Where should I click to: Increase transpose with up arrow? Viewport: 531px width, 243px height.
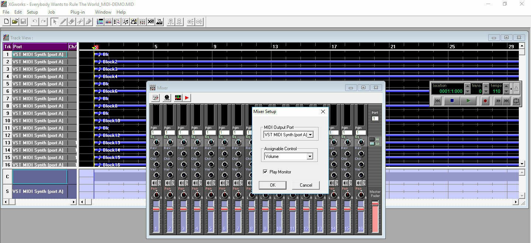tap(486, 86)
